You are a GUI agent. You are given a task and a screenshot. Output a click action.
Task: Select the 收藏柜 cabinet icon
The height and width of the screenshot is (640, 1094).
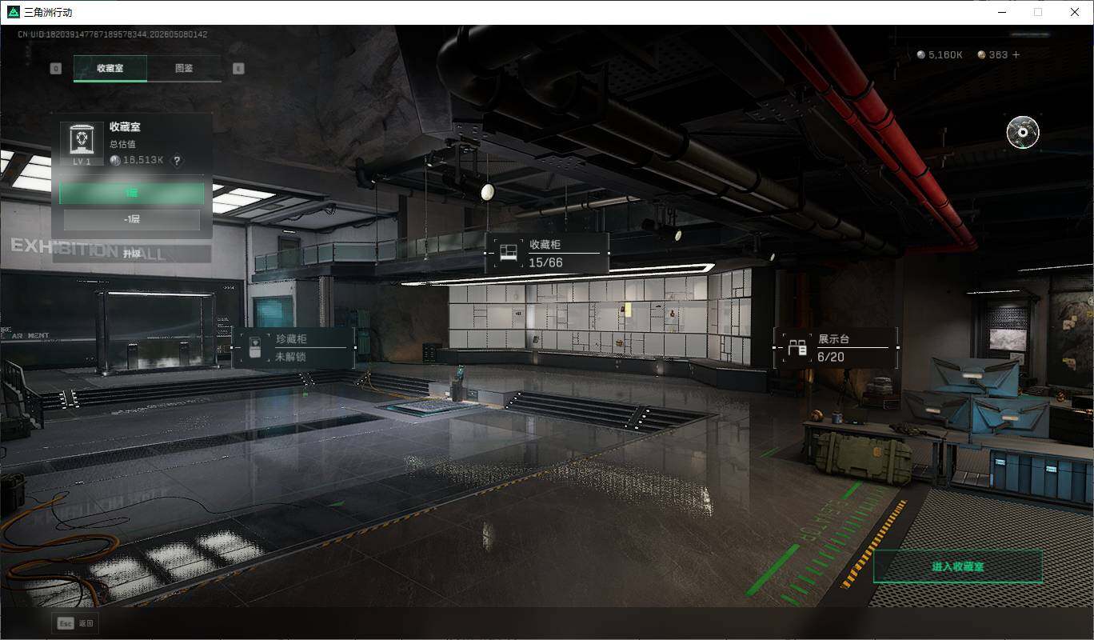tap(508, 254)
